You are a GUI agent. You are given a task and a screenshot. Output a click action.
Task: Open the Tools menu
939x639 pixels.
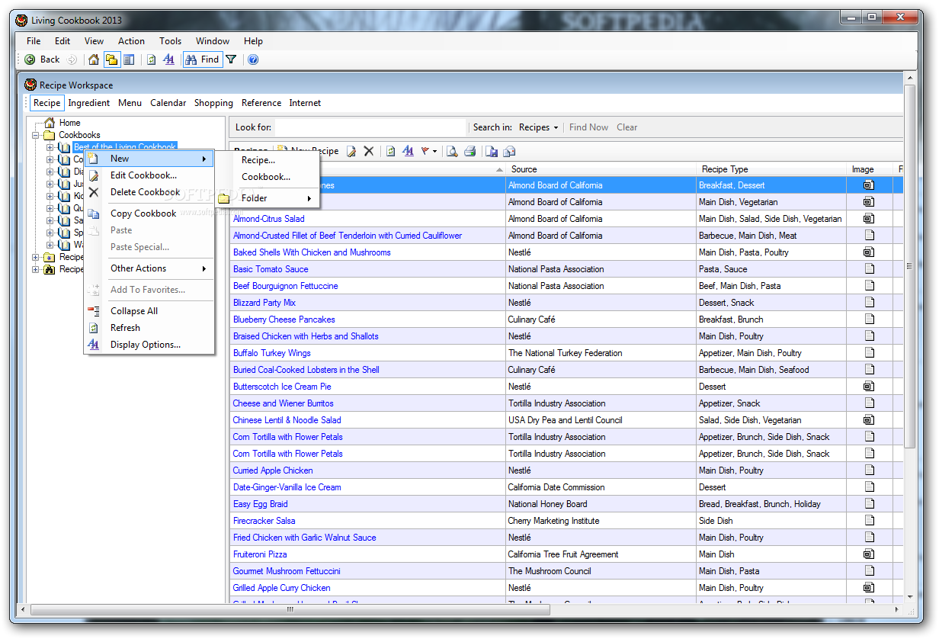[x=170, y=41]
